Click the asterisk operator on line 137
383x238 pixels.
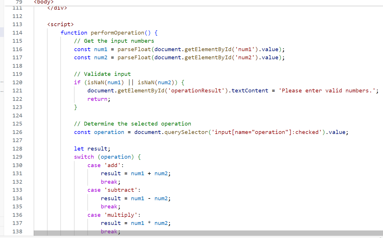(149, 223)
